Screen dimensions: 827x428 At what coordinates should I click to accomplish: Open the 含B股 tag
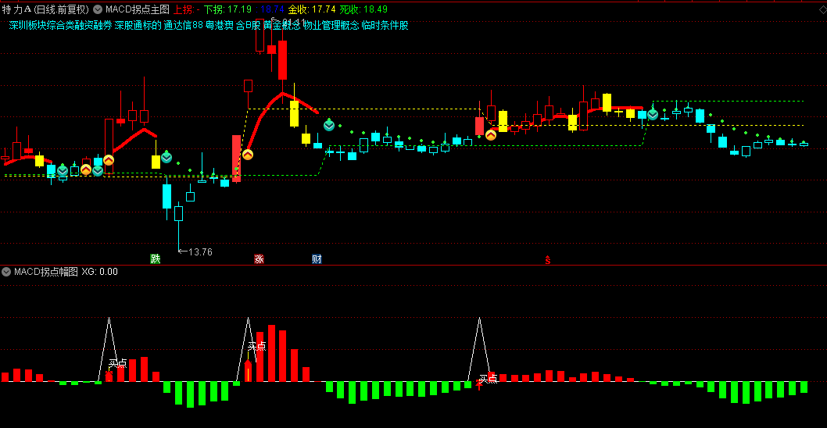click(x=249, y=25)
